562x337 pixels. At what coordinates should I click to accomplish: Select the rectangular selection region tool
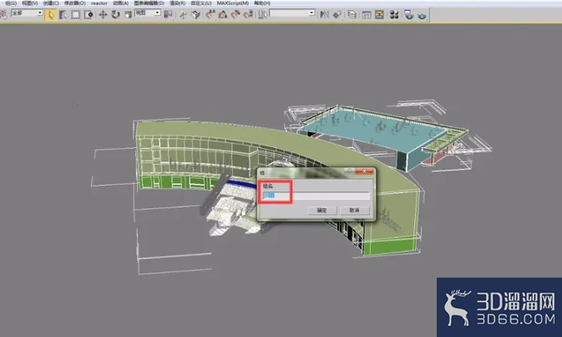point(75,15)
